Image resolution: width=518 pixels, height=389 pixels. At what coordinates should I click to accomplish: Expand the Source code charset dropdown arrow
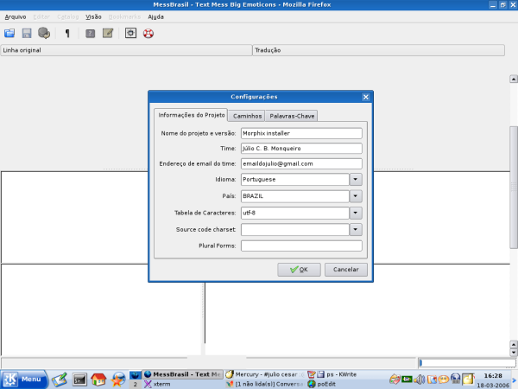[x=356, y=230]
